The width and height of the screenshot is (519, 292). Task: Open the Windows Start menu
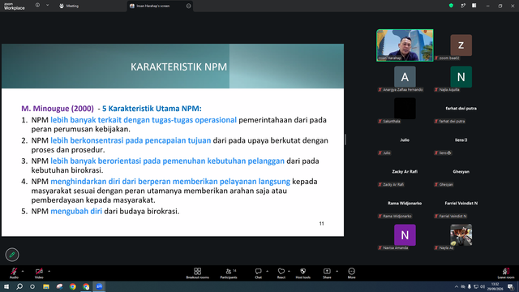(6, 286)
